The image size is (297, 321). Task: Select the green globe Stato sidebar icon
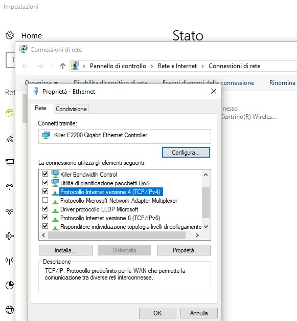point(9,113)
